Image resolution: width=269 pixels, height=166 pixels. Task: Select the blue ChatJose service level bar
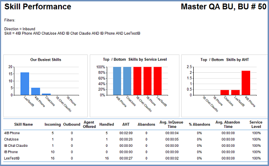click(x=127, y=81)
